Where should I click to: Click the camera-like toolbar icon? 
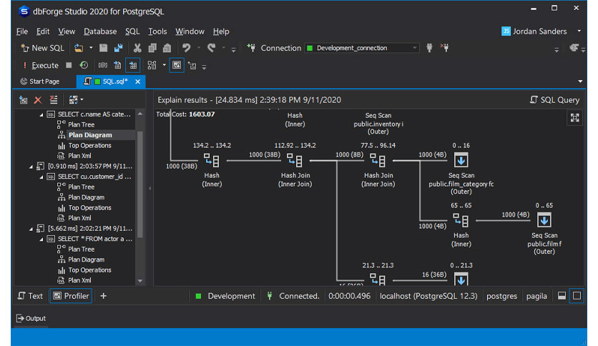point(102,65)
